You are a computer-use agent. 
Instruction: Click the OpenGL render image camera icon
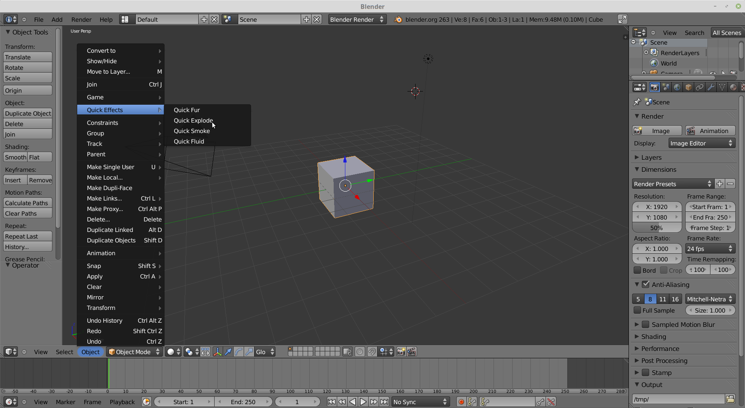(x=401, y=352)
